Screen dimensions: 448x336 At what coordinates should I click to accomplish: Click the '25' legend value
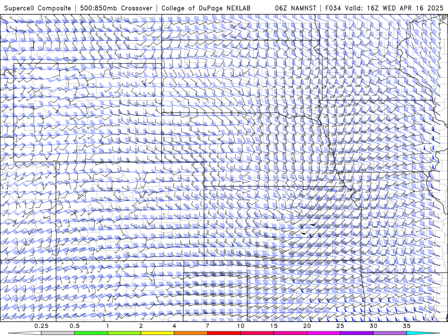point(340,326)
